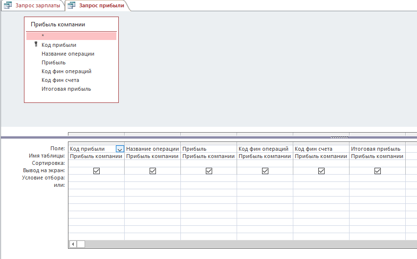Click the horizontal scrollbar thumb in design grid
The height and width of the screenshot is (259, 417).
[x=81, y=244]
